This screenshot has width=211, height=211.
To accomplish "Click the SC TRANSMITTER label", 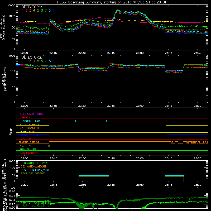I will coord(31,128).
